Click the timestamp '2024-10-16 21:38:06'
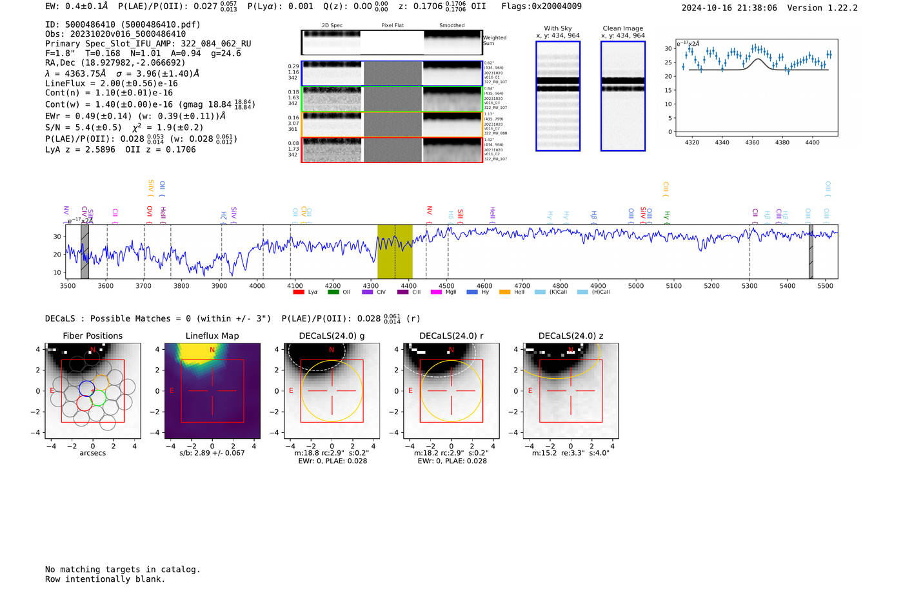Screen dimensions: 903x614 [729, 8]
